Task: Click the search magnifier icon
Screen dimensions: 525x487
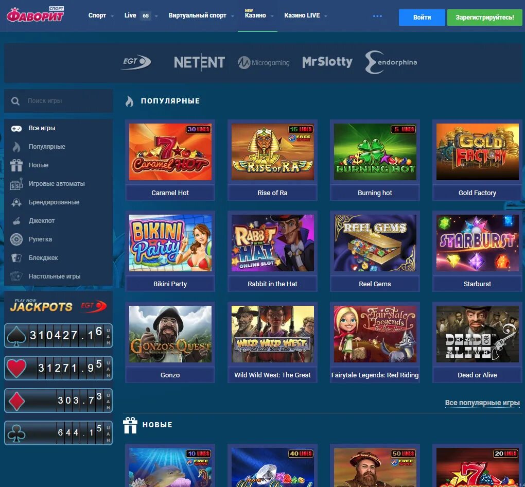Action: pyautogui.click(x=15, y=101)
